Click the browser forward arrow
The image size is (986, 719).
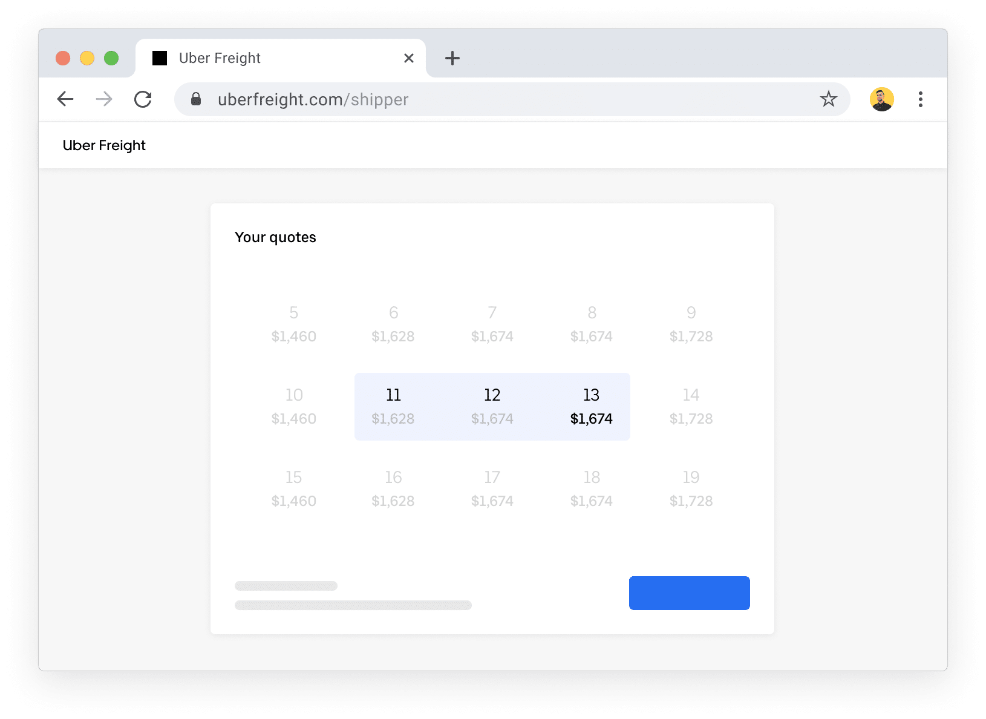pos(104,99)
